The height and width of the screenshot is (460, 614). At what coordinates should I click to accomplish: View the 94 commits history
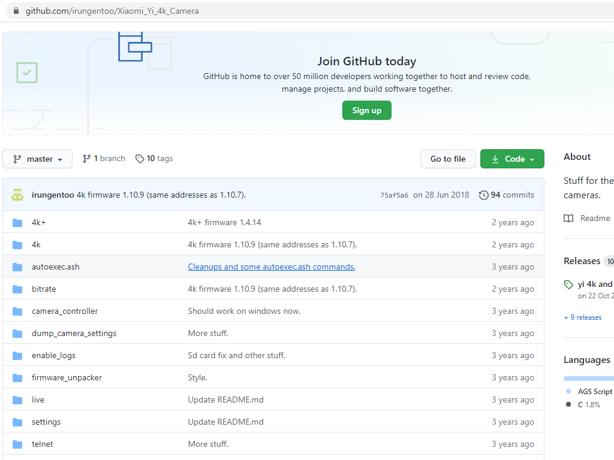[506, 195]
